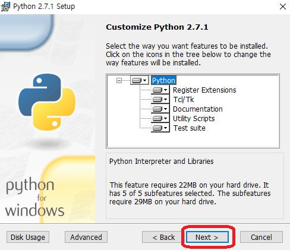This screenshot has height=250, width=290.
Task: Open the Test suite install-state dropdown
Action: click(x=160, y=128)
